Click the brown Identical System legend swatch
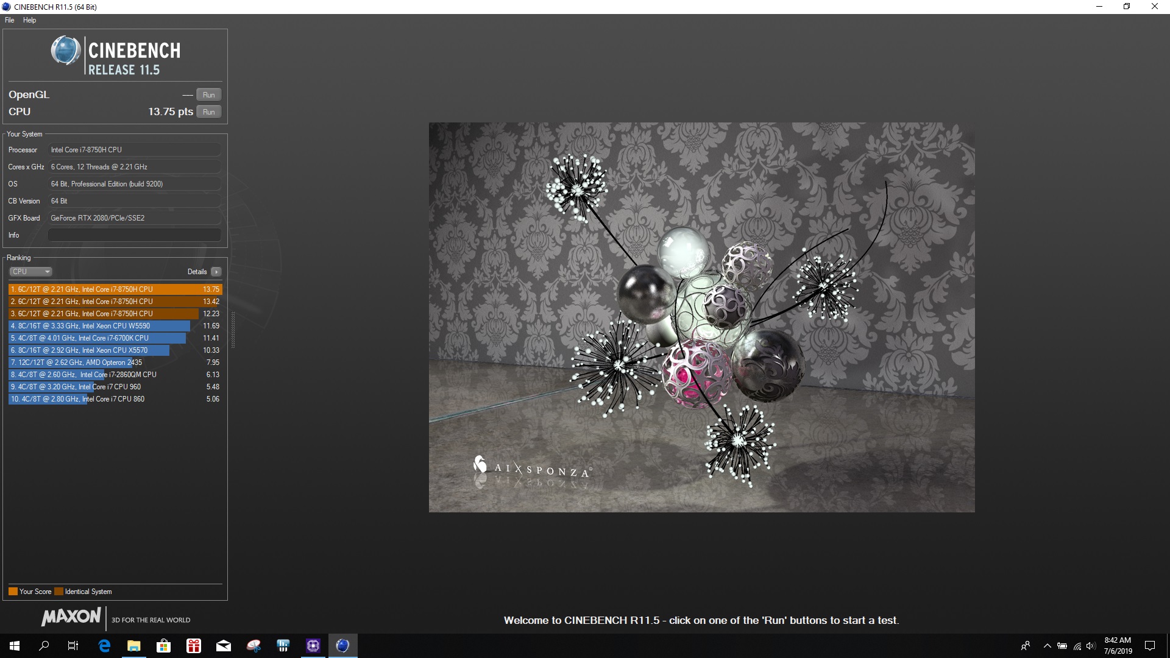Image resolution: width=1170 pixels, height=658 pixels. pyautogui.click(x=58, y=592)
